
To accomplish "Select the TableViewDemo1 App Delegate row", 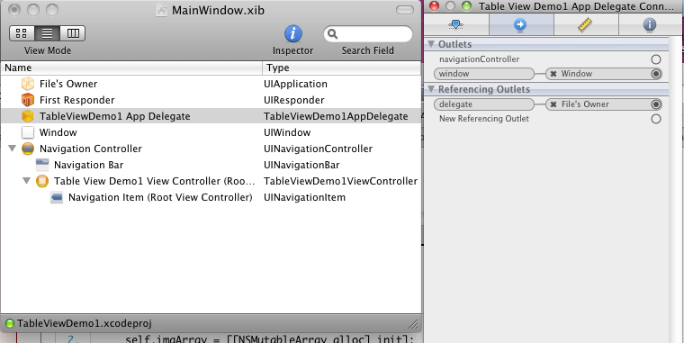I will 211,116.
